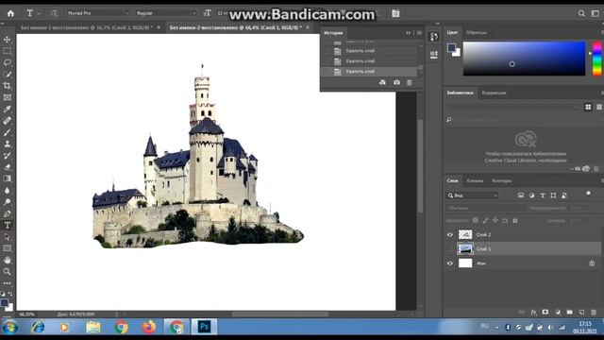This screenshot has width=604, height=340.
Task: Select the Hand tool
Action: [7, 260]
